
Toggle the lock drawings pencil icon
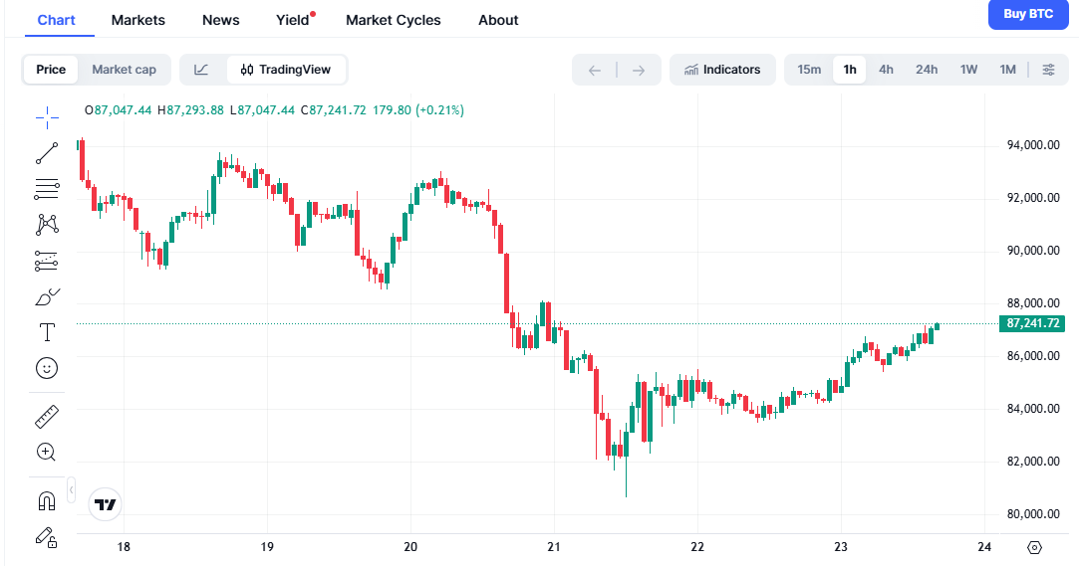(46, 536)
